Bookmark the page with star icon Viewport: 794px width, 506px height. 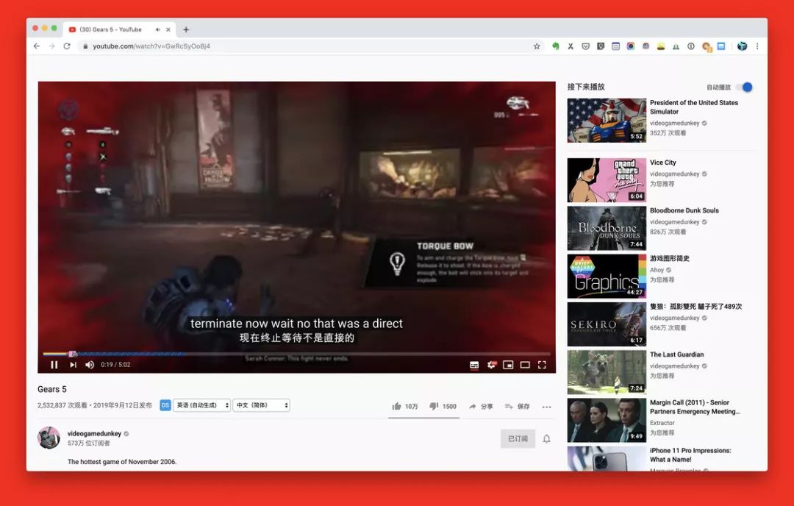[x=537, y=46]
